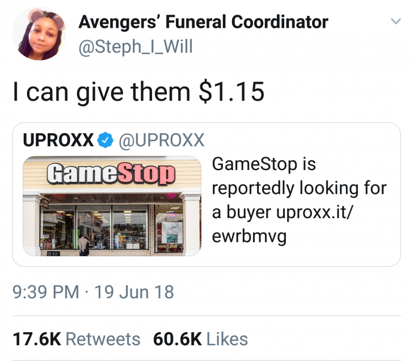Select the tweet text "I can give them $1.15"
The image size is (413, 361).
click(x=138, y=92)
